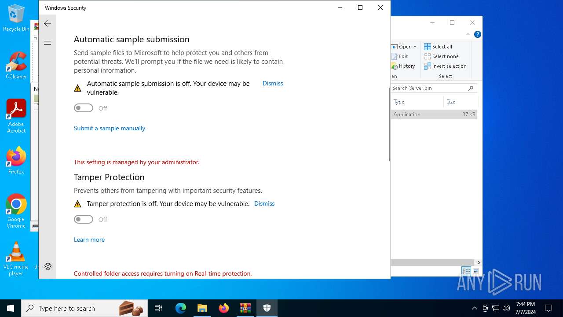Image resolution: width=563 pixels, height=317 pixels.
Task: Click the volume speaker tray icon
Action: [x=506, y=308]
